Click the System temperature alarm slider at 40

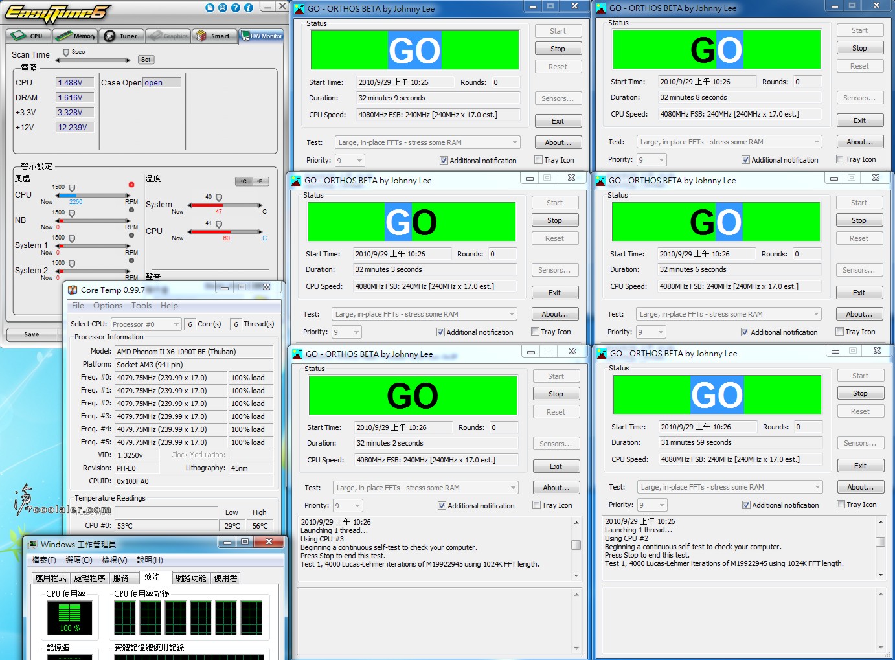tap(219, 198)
